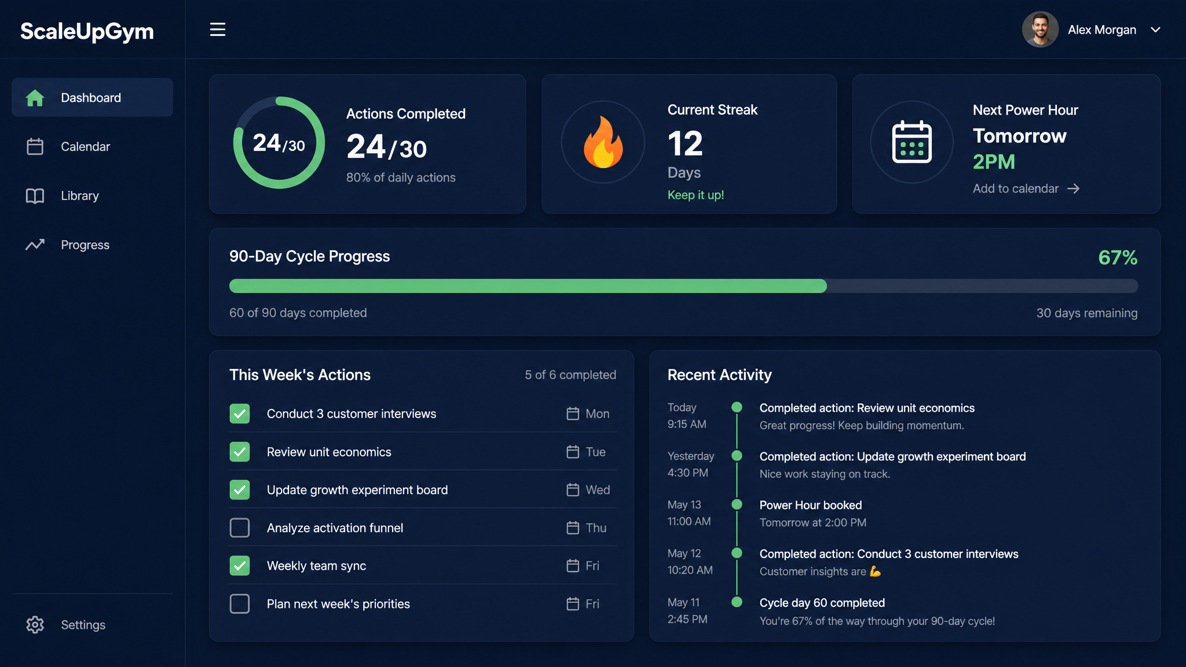This screenshot has height=667, width=1186.
Task: Click the Tomorrow 2PM power hour text
Action: point(1020,149)
